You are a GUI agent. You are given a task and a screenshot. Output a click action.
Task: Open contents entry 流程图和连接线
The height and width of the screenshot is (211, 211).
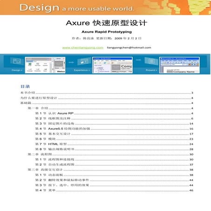click(114, 159)
